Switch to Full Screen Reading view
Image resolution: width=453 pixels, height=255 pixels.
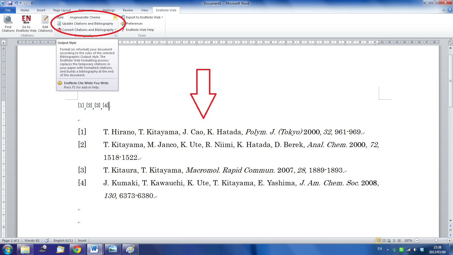click(x=383, y=241)
